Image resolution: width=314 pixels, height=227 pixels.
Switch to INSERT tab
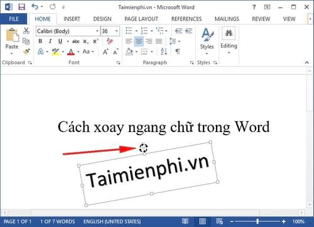72,19
